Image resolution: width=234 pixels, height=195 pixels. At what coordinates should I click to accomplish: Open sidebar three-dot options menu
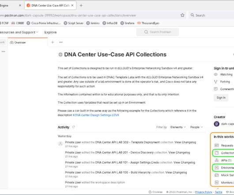(x=3, y=52)
